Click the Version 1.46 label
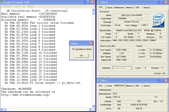The image size is (169, 112). [159, 73]
